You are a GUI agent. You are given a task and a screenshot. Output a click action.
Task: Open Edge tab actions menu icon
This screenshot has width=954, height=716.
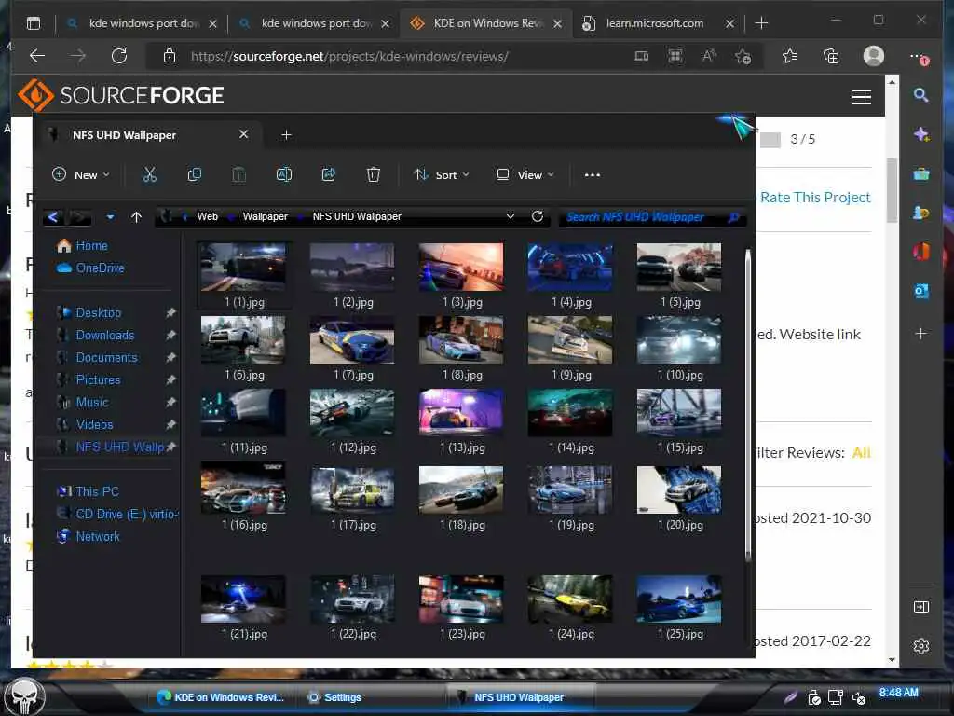[x=34, y=23]
